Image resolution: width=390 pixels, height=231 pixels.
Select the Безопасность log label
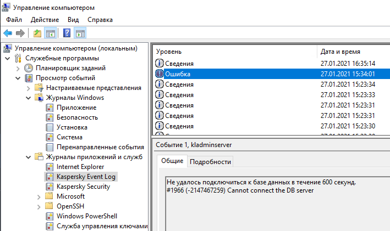pos(77,117)
